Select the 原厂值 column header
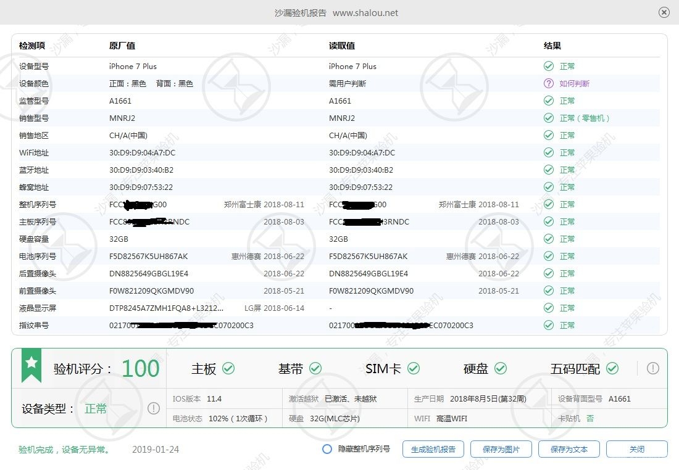Screen dimensions: 679x470 click(x=122, y=46)
